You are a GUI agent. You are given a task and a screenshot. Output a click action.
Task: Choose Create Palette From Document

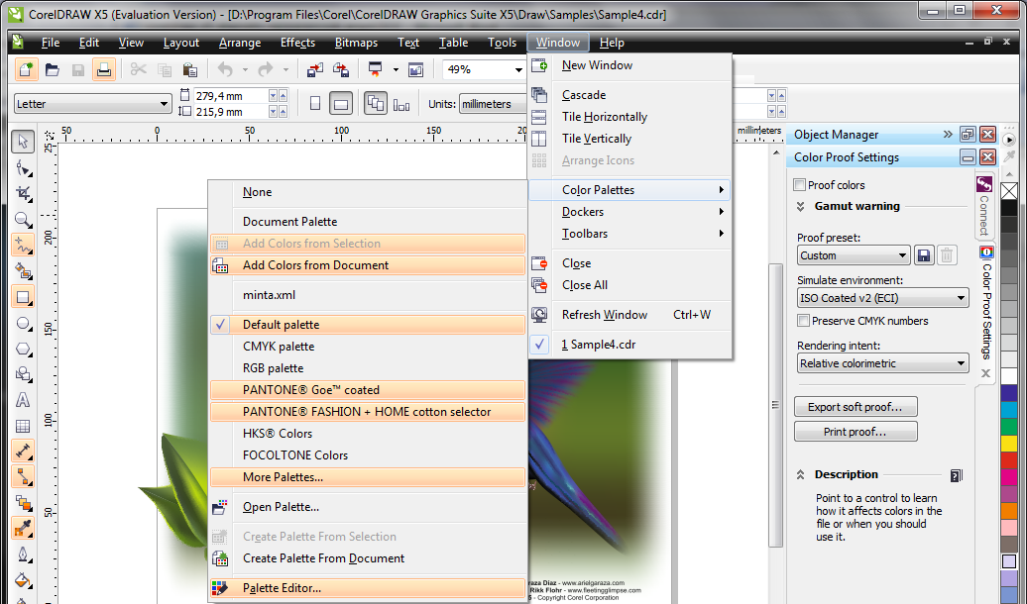(x=368, y=558)
